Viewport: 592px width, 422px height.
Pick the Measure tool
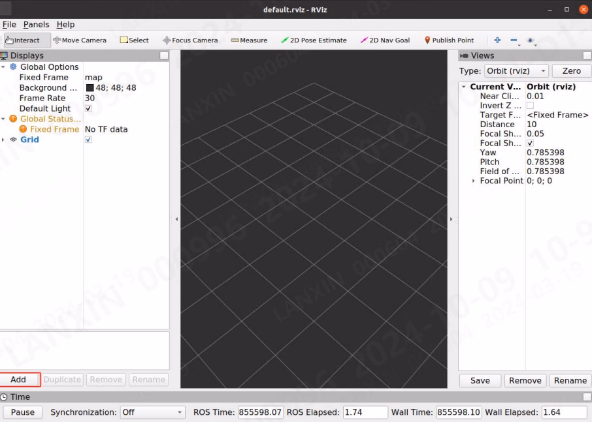pos(249,40)
